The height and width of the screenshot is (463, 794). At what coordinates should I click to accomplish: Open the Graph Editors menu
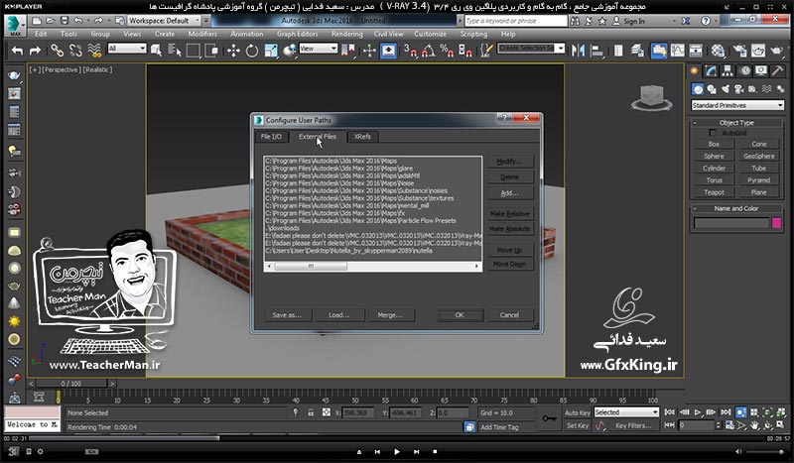tap(297, 34)
